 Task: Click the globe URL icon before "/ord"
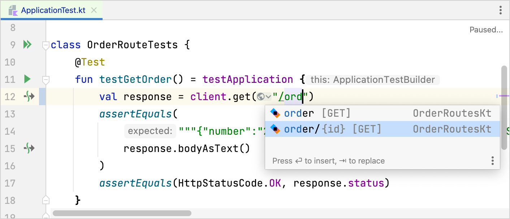point(261,97)
